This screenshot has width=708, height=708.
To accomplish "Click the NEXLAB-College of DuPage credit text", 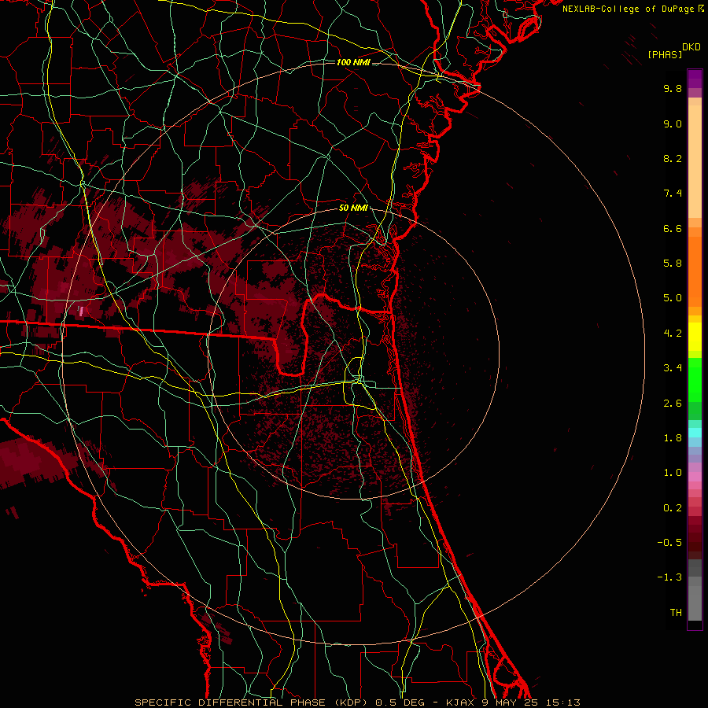I will click(x=629, y=9).
